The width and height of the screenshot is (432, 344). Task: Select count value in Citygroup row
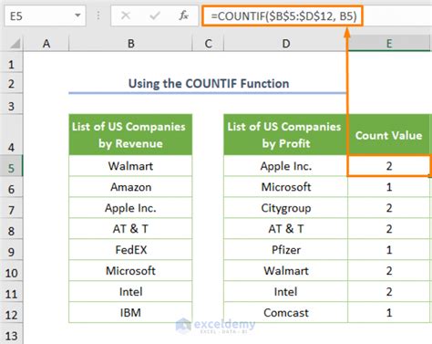389,208
